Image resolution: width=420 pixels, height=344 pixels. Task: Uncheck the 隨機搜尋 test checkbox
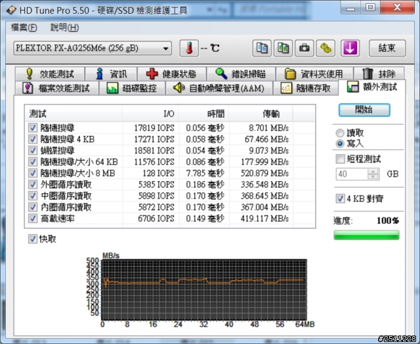pos(33,127)
